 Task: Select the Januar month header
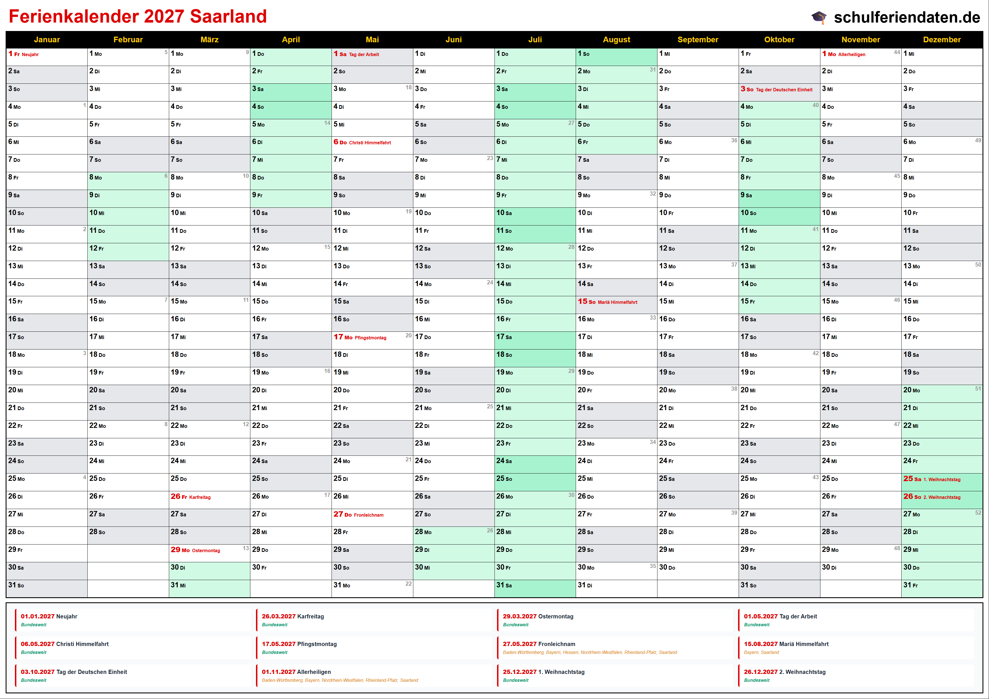47,40
